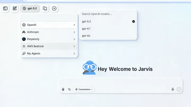The width and height of the screenshot is (191, 107).
Task: Expand Anthropic submenu chevron
Action: [74, 32]
